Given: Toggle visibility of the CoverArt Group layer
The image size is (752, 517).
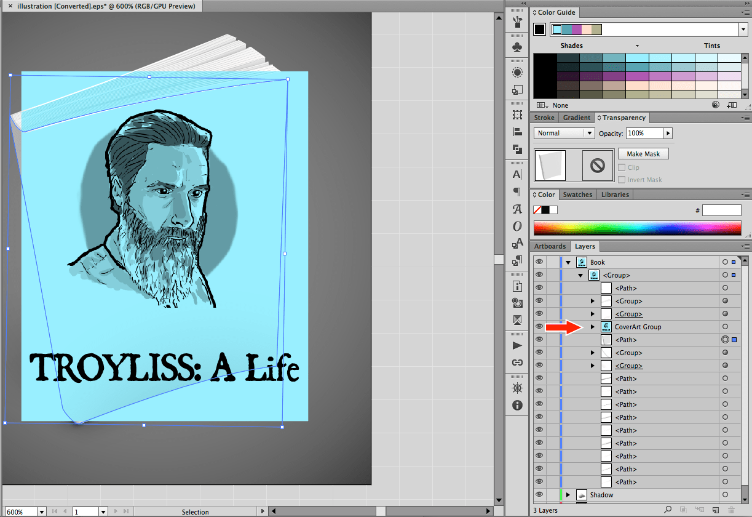Looking at the screenshot, I should click(539, 326).
